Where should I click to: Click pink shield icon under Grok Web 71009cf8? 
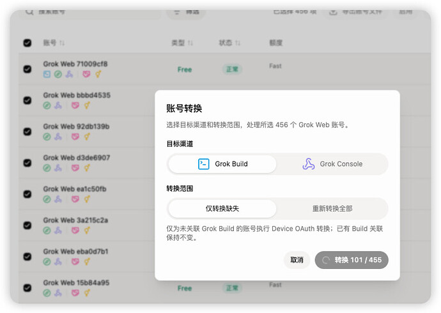coord(86,74)
